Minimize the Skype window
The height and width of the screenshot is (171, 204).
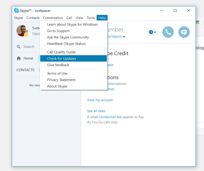click(162, 11)
